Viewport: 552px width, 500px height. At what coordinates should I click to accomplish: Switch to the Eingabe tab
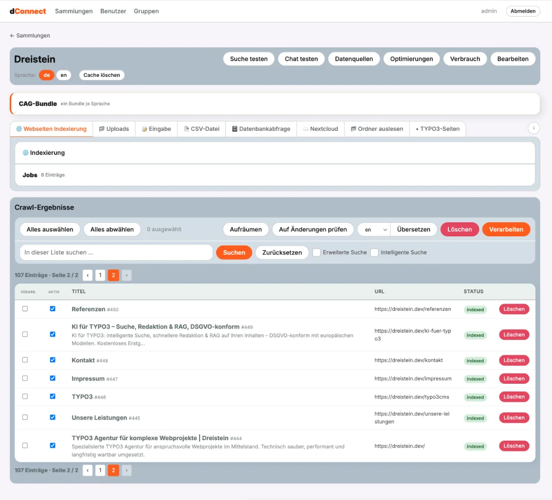point(156,129)
